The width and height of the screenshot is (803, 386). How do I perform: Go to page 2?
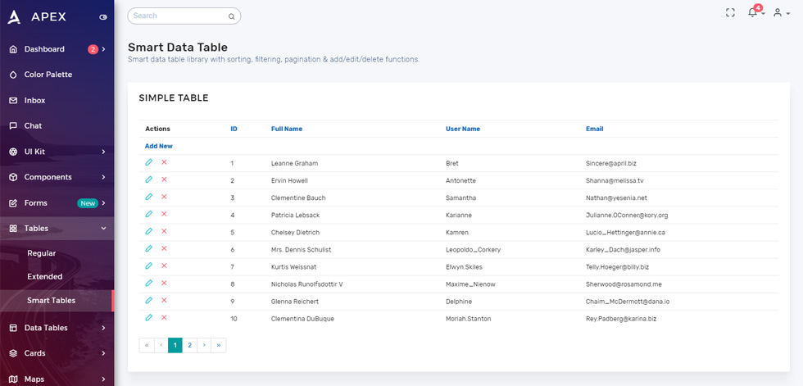[189, 346]
